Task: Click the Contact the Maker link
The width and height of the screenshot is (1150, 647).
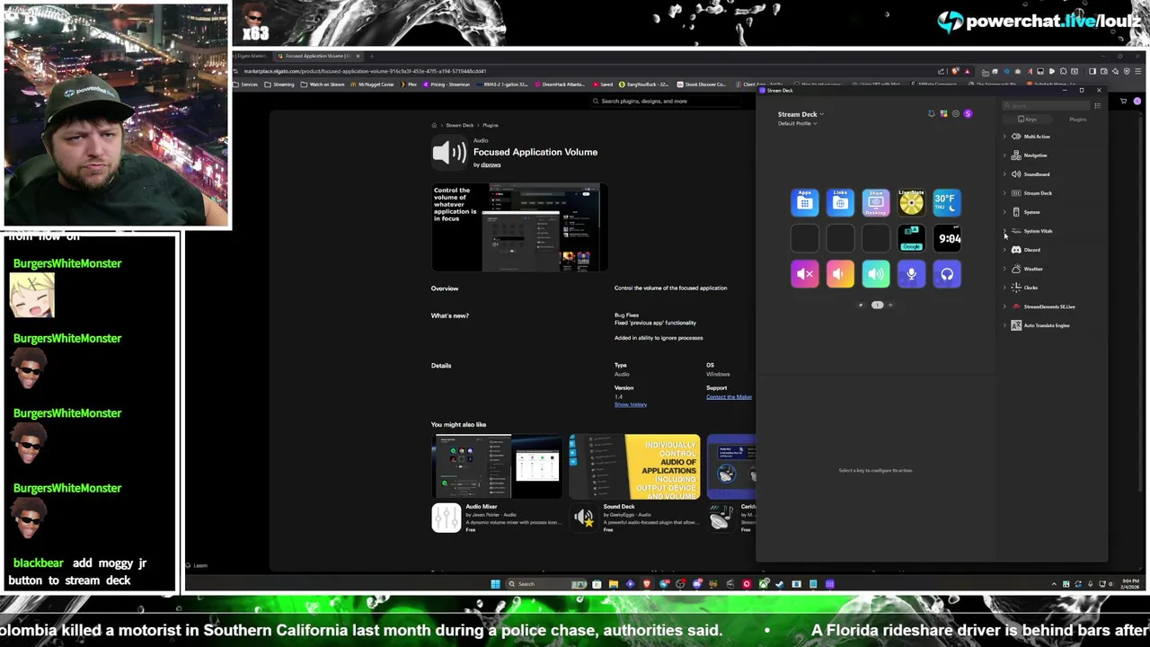Action: click(729, 396)
